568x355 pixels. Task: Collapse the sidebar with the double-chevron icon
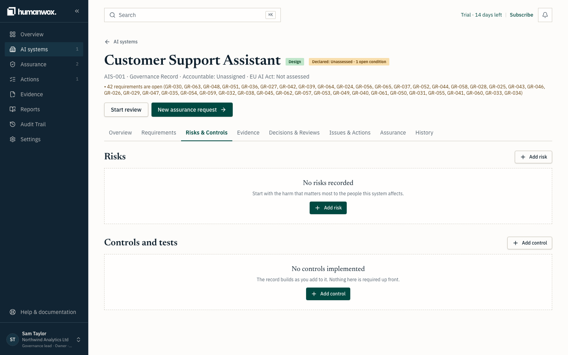(77, 11)
